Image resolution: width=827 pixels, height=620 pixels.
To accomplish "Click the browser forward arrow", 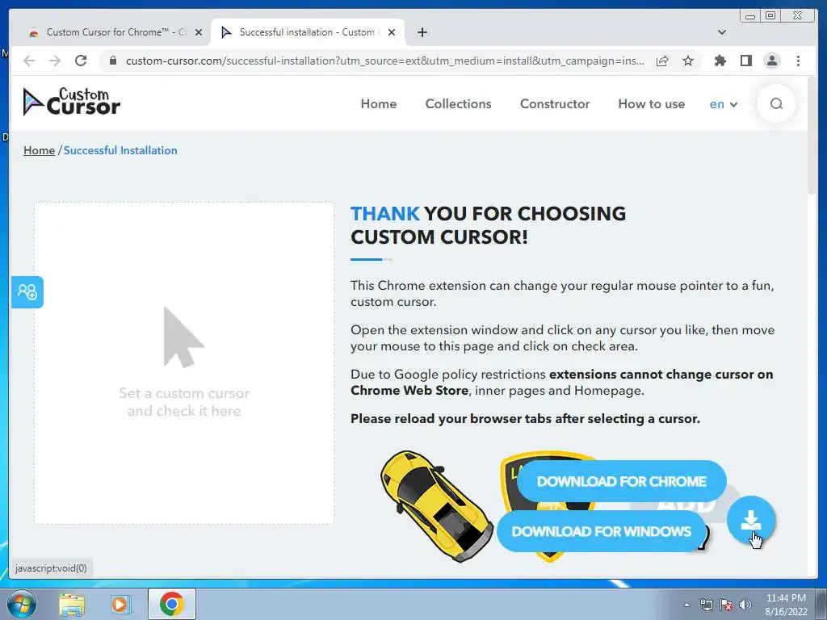I will click(55, 61).
